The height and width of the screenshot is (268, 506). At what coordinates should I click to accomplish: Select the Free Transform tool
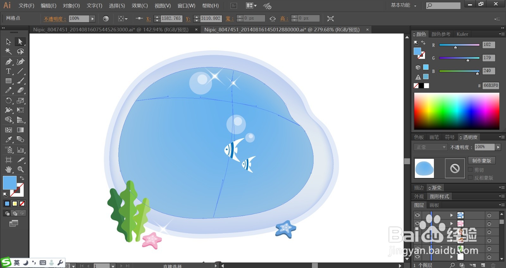pyautogui.click(x=20, y=110)
